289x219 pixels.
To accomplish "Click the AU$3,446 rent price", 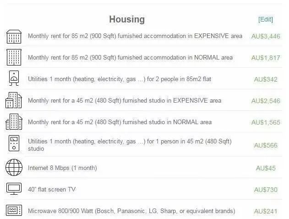I will [266, 36].
